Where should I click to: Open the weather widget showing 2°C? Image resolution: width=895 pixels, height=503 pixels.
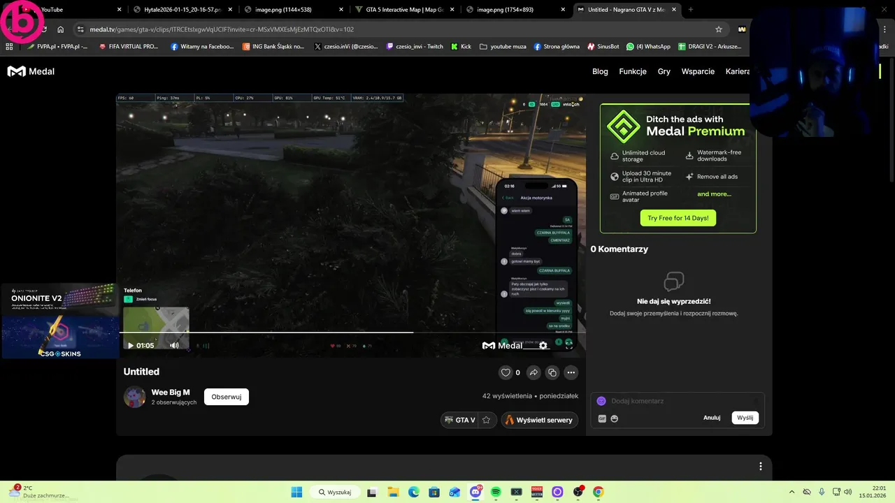pyautogui.click(x=38, y=492)
